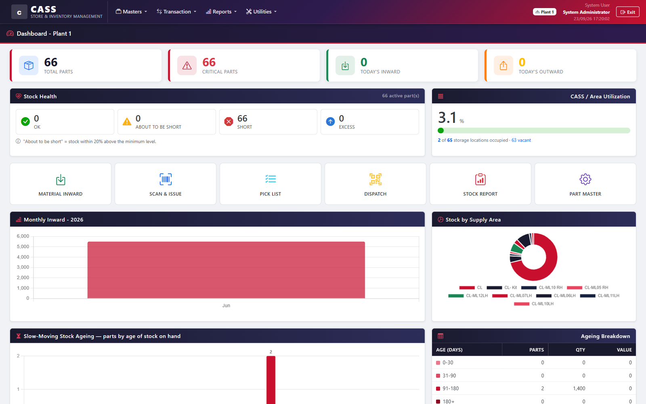
Task: Click the 65 storage locations link
Action: click(450, 140)
